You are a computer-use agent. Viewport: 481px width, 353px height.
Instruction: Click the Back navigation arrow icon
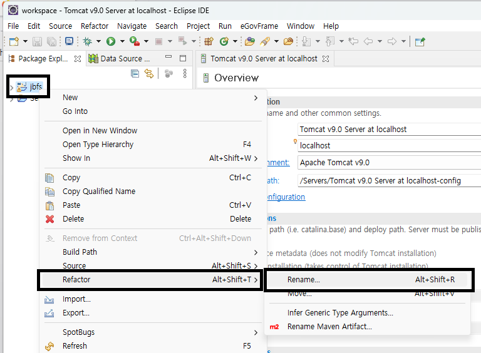(368, 41)
